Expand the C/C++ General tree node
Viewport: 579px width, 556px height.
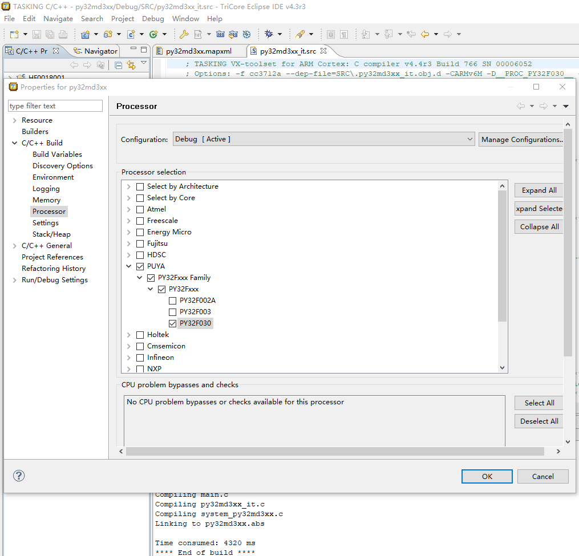[x=15, y=246]
